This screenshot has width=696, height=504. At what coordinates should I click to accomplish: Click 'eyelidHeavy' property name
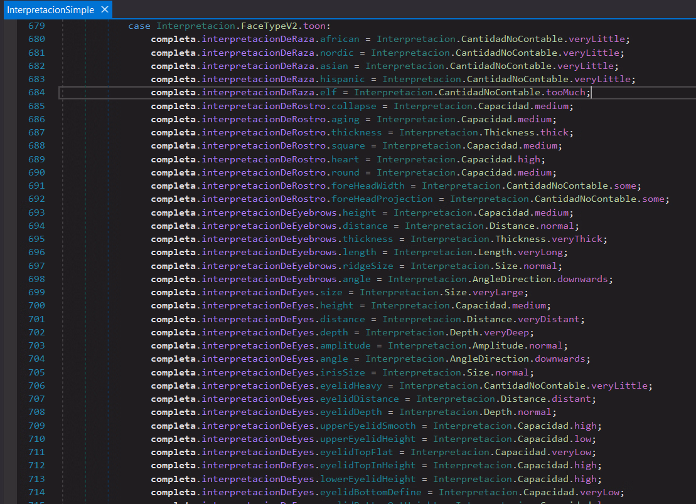(x=351, y=386)
